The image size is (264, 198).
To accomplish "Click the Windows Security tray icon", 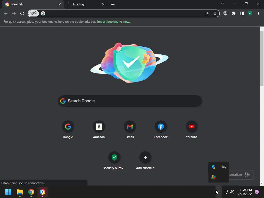I will pos(213,167).
